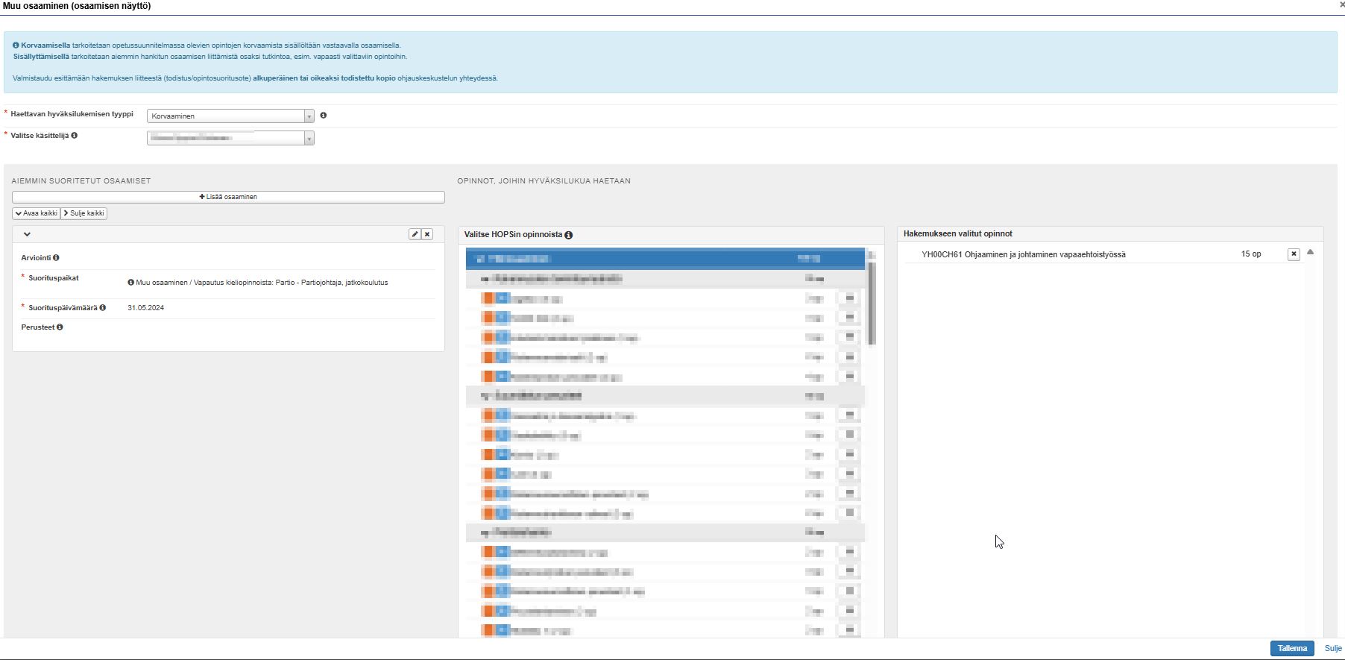Image resolution: width=1345 pixels, height=660 pixels.
Task: Click info icon next to Suorituspäivämäärä
Action: coord(102,308)
